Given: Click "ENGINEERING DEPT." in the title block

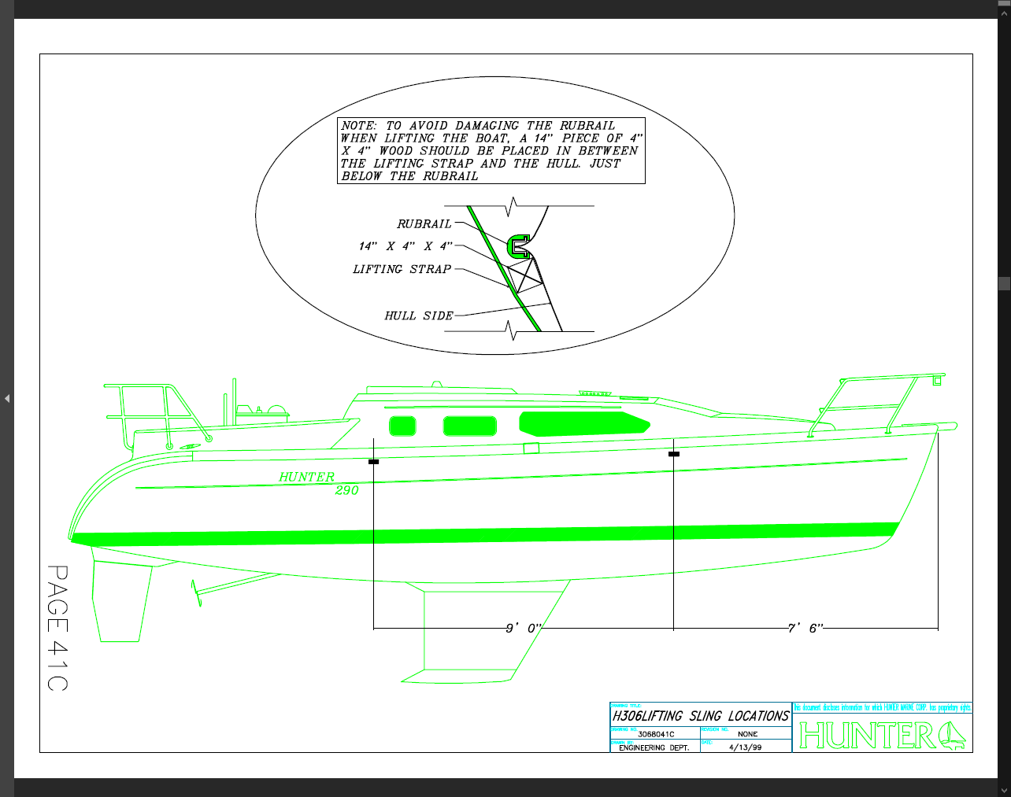Looking at the screenshot, I should [654, 747].
